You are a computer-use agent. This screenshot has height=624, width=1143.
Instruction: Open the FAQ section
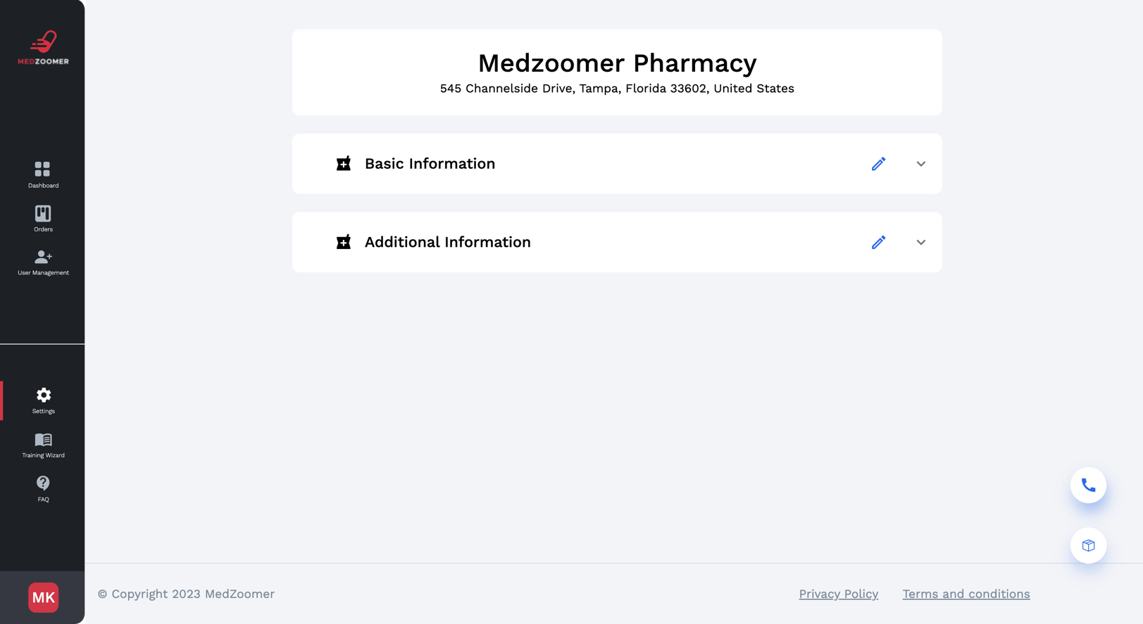coord(43,483)
